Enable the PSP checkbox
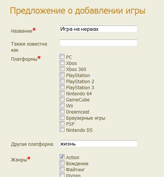The height and width of the screenshot is (177, 164). pos(62,123)
